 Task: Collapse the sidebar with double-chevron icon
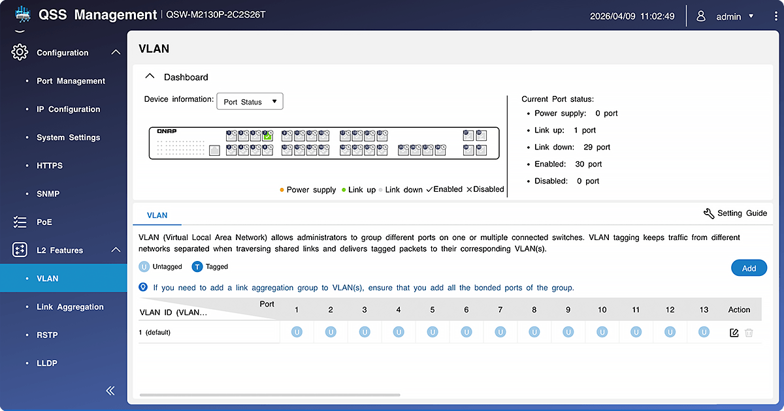[110, 390]
